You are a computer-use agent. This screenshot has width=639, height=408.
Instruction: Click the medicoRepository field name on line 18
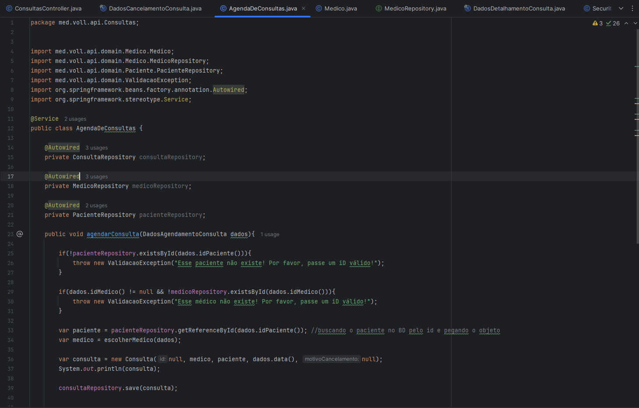point(160,186)
